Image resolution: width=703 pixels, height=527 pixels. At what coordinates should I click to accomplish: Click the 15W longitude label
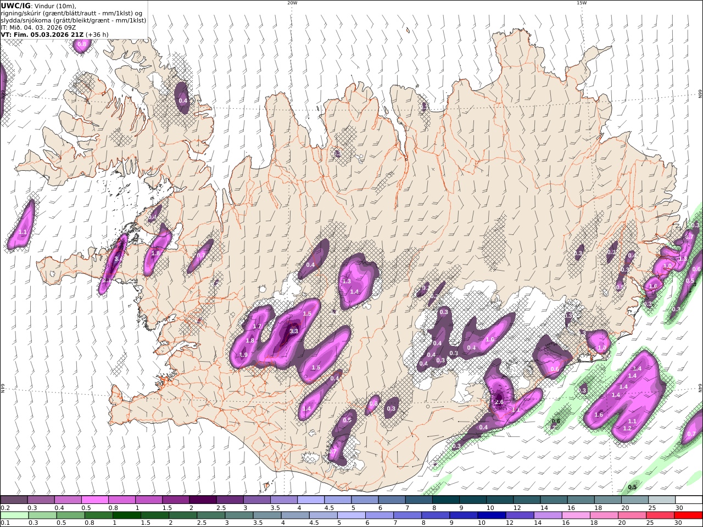click(582, 3)
